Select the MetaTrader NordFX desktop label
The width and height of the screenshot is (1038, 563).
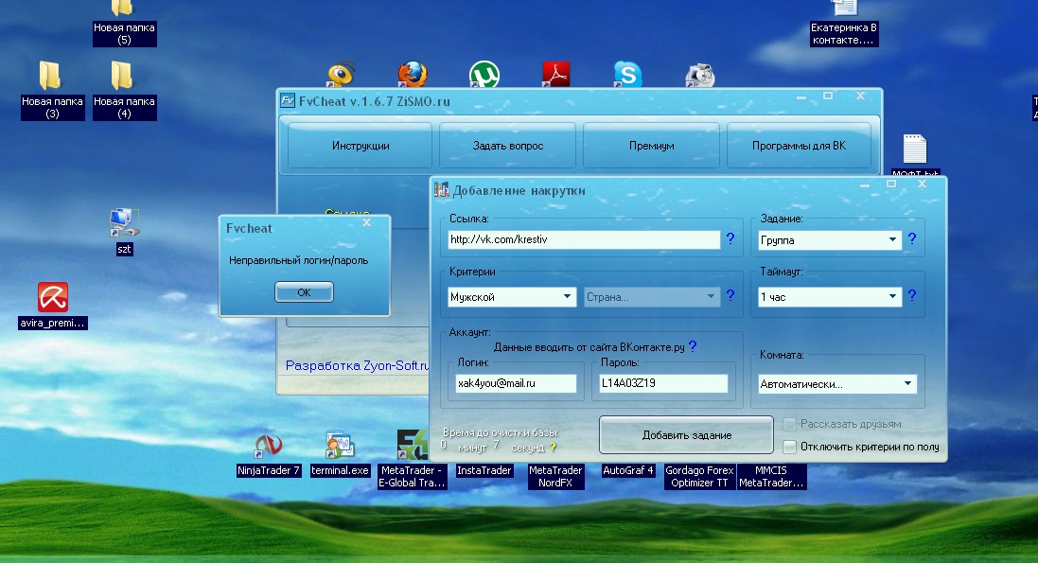coord(555,476)
